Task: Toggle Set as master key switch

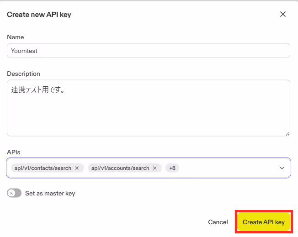Action: 14,193
